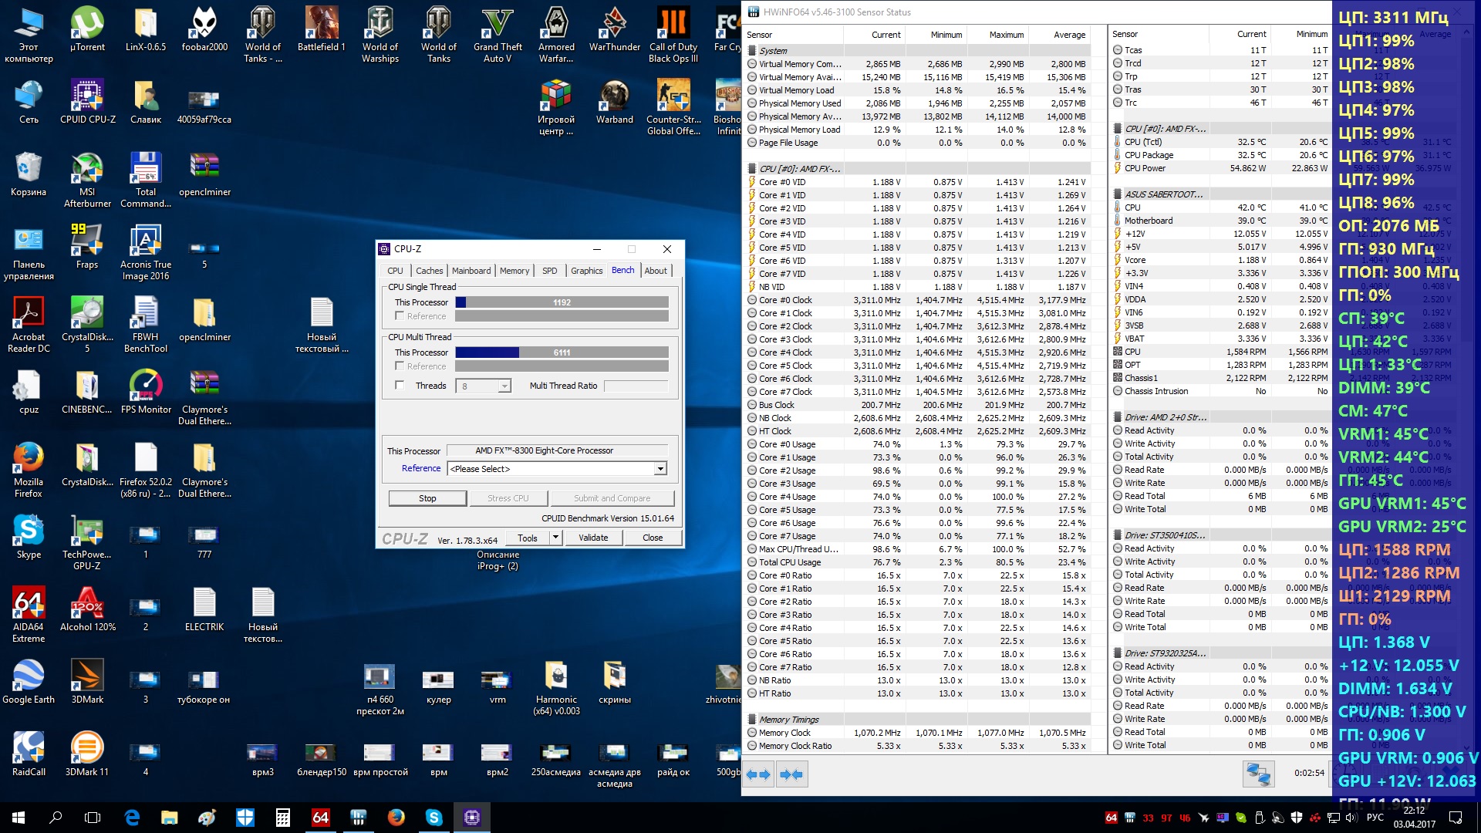The image size is (1481, 833).
Task: Expand the Tools dropdown arrow
Action: [x=555, y=538]
